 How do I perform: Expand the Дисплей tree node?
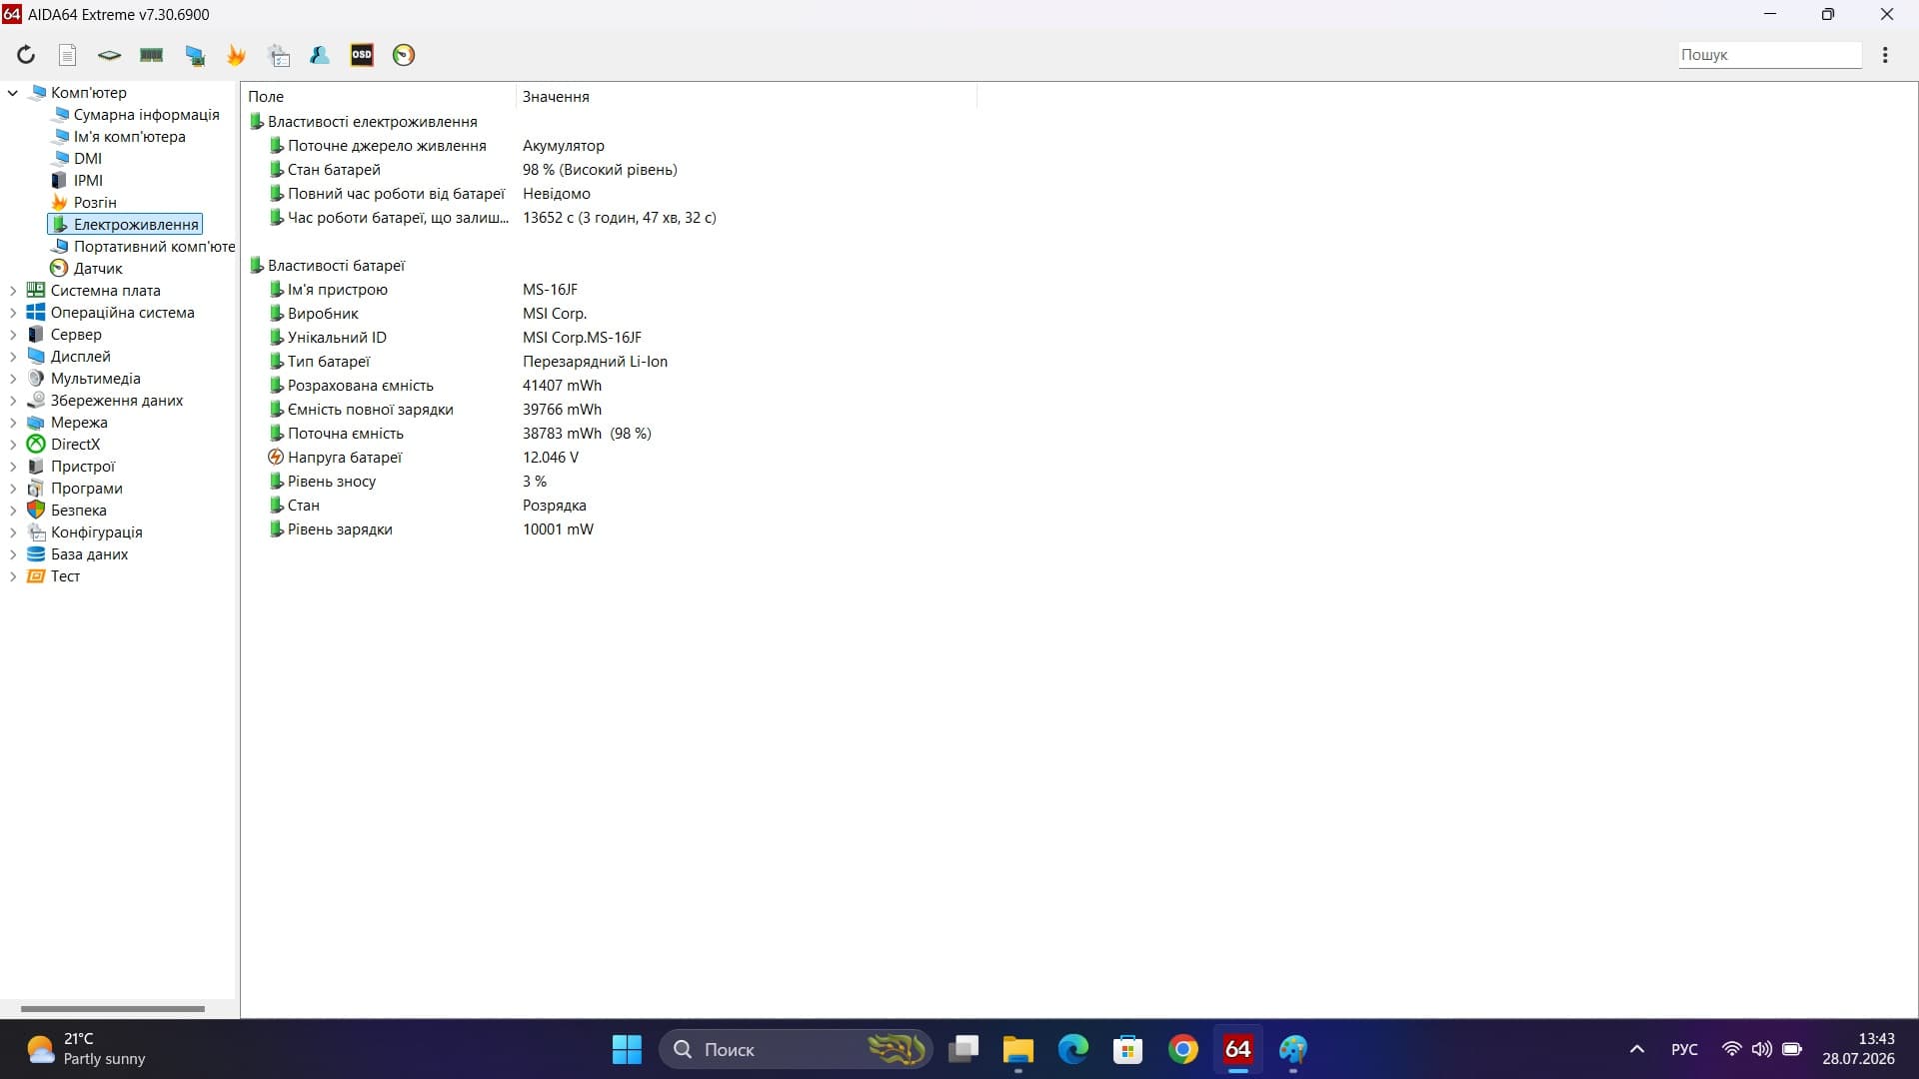(13, 357)
